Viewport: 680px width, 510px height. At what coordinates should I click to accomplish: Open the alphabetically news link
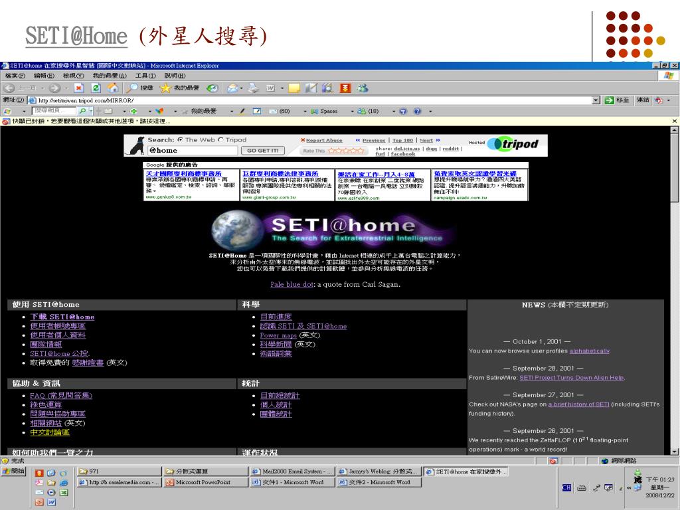tap(590, 351)
